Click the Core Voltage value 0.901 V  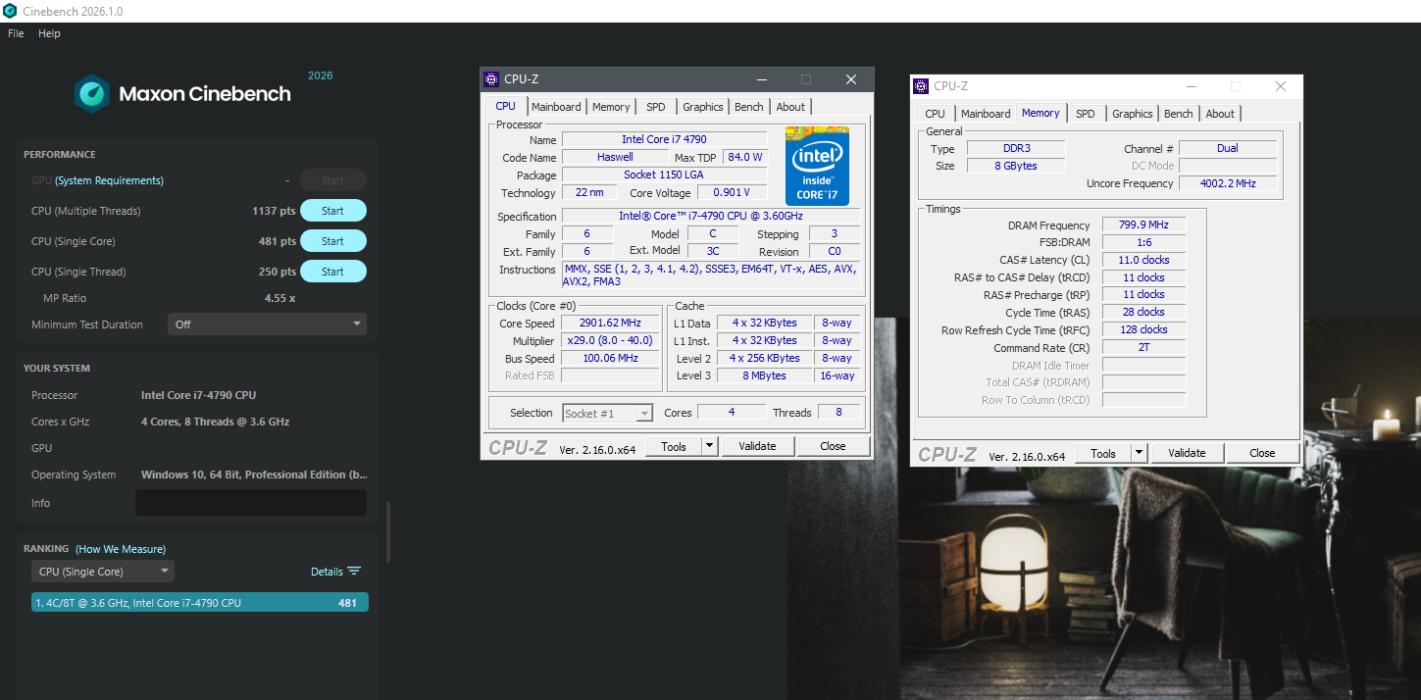pyautogui.click(x=732, y=193)
